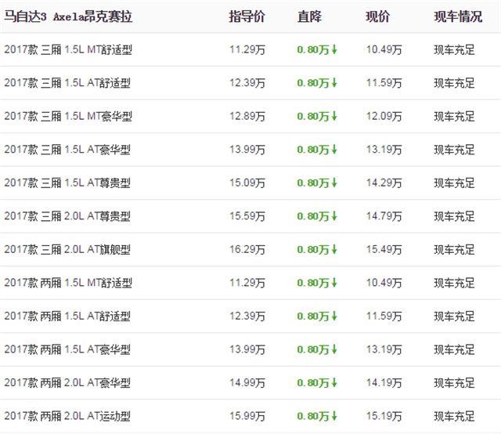Select the 2017款 两厢 2.0L AT豪华型 row name
Image resolution: width=501 pixels, height=434 pixels.
67,382
